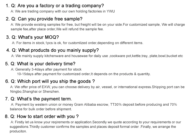Click 'balance for bulk order before shipment.'
Screen dimensions: 191x136
click(x=41, y=109)
